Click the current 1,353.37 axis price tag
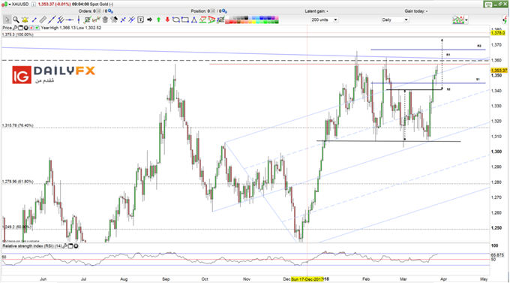 click(x=499, y=71)
